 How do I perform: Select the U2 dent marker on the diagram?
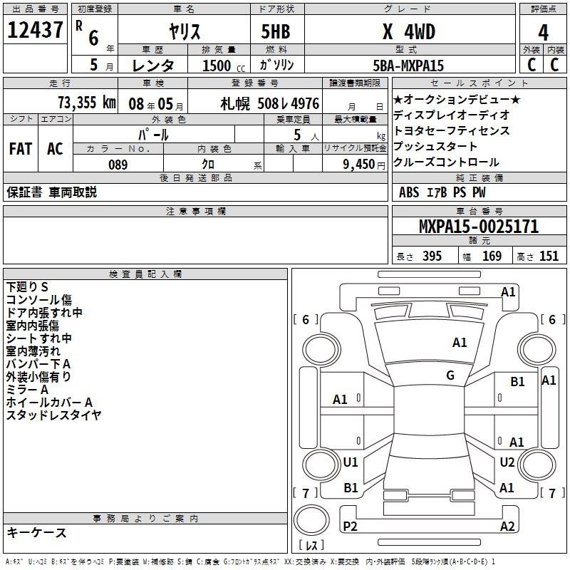coord(507,462)
